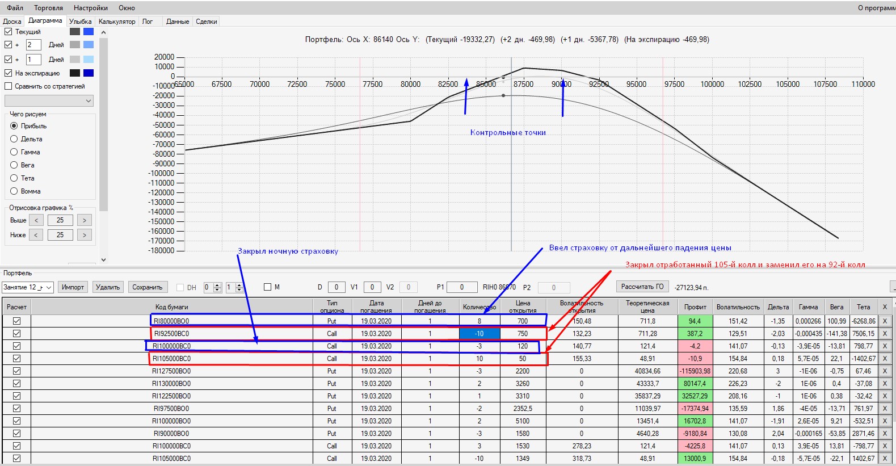Open the Торговля menu

pyautogui.click(x=48, y=8)
